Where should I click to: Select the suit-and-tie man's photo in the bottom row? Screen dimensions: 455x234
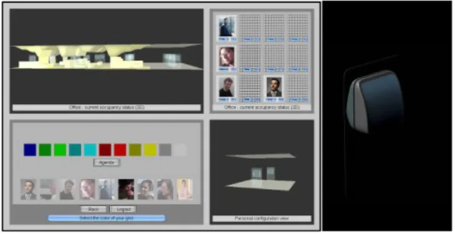[x=29, y=189]
